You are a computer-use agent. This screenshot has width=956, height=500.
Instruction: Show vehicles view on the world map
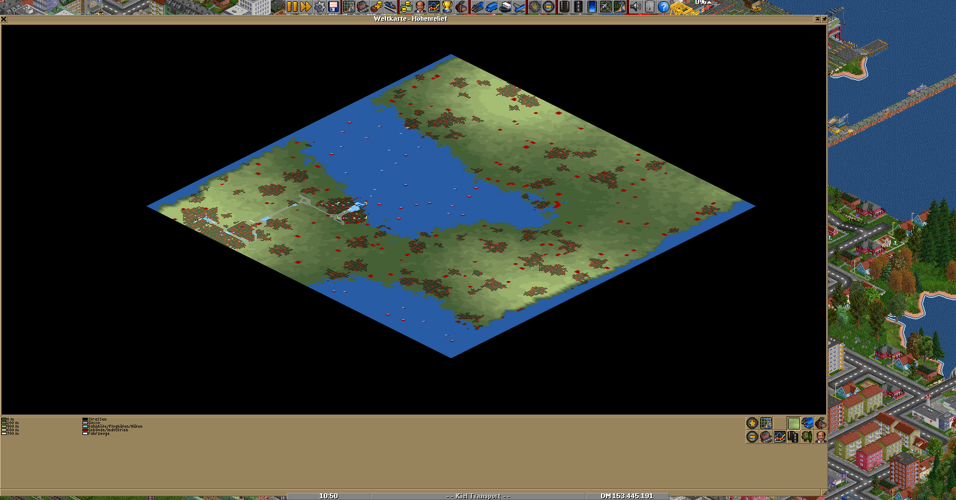coord(808,423)
